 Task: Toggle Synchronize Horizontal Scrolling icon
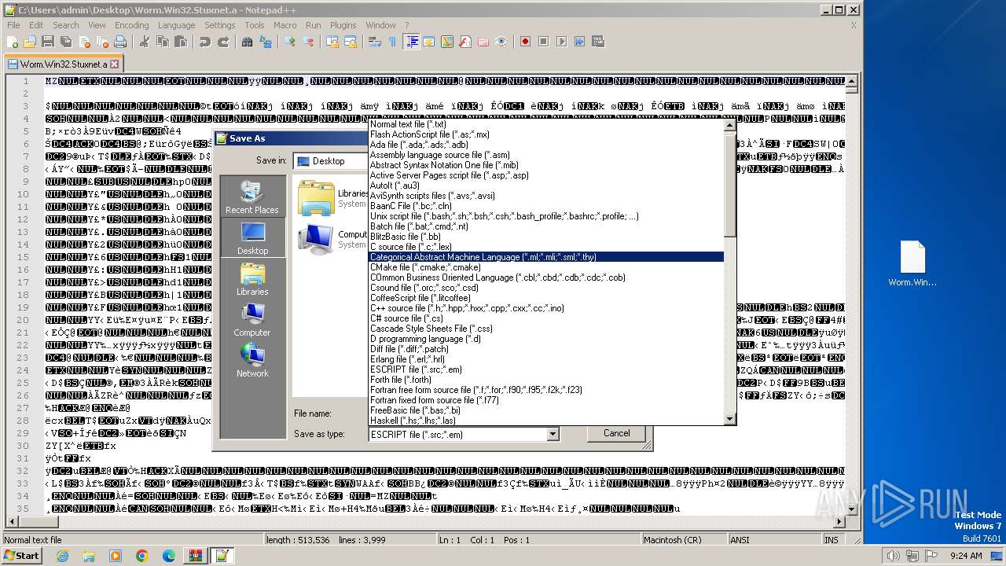coord(350,42)
